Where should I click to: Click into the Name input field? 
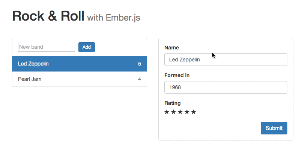[225, 60]
